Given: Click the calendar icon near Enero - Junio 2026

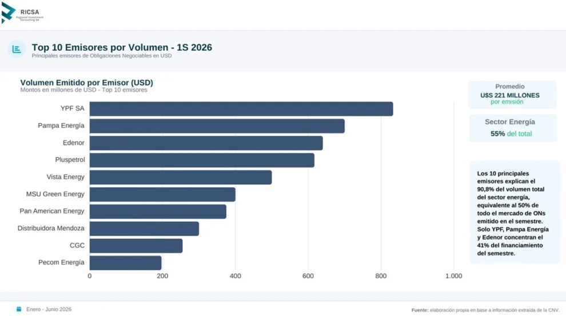Looking at the screenshot, I should [x=19, y=309].
